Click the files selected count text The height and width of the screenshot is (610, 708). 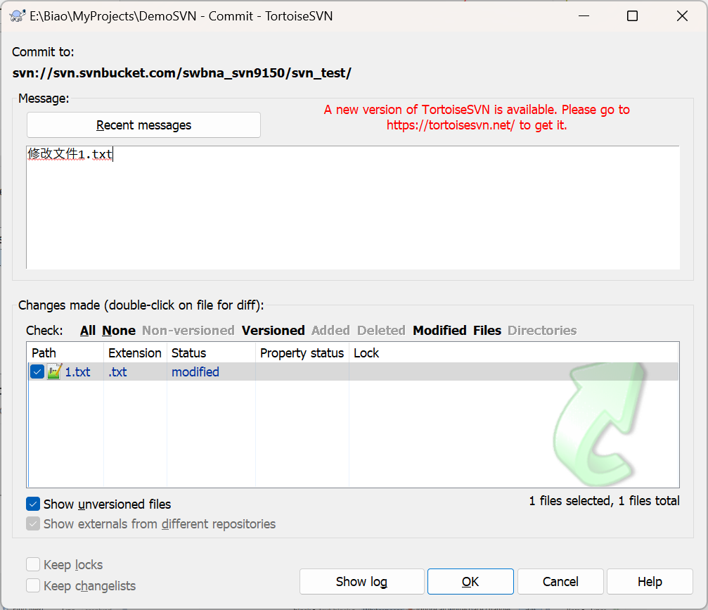(604, 501)
